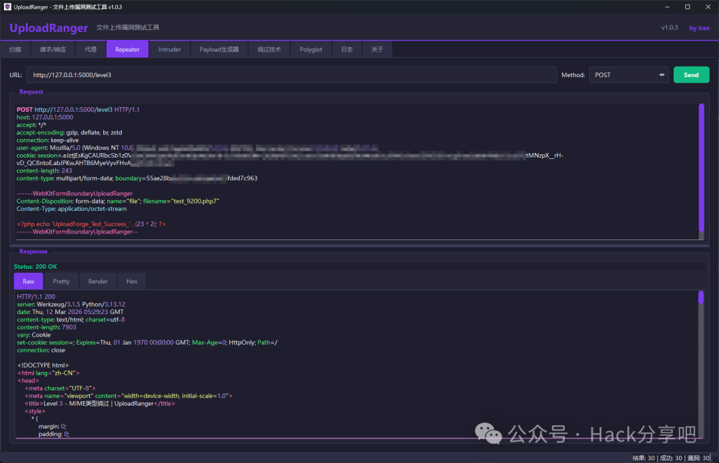
Task: Expand the Method POST dropdown
Action: coord(628,75)
